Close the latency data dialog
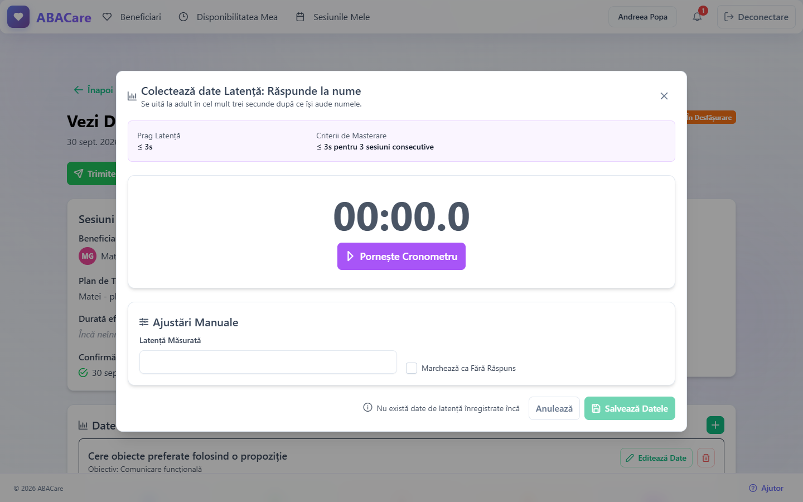 (x=664, y=96)
